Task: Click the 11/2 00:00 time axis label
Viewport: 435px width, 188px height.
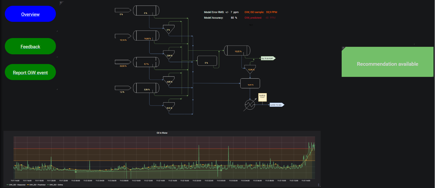Action: click(x=76, y=180)
